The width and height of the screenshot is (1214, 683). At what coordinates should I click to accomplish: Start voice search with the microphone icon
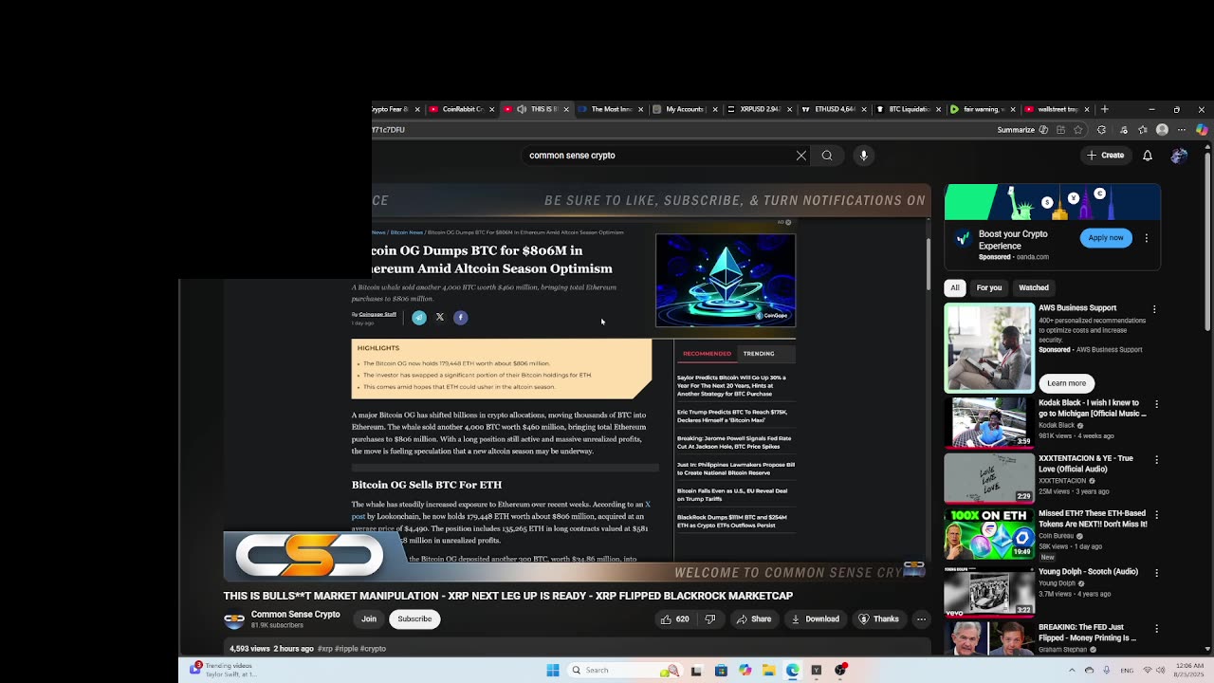(863, 156)
